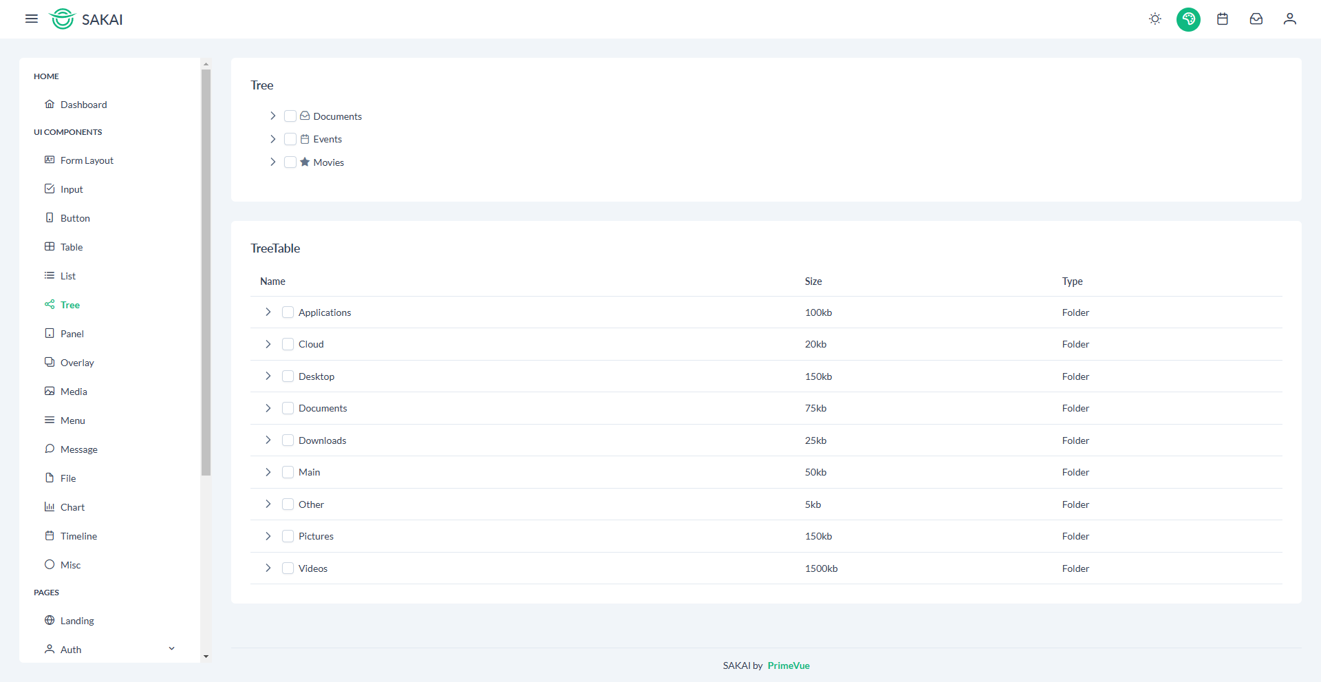Open the user profile icon

click(1290, 19)
